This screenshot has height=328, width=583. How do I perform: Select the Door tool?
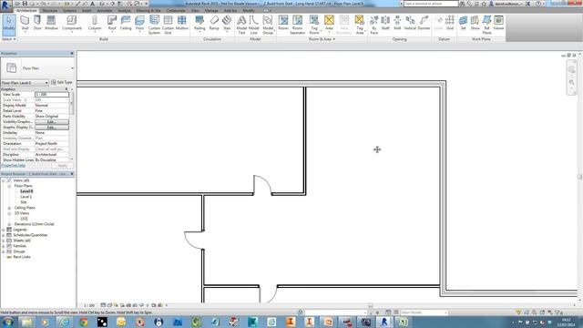tap(37, 24)
